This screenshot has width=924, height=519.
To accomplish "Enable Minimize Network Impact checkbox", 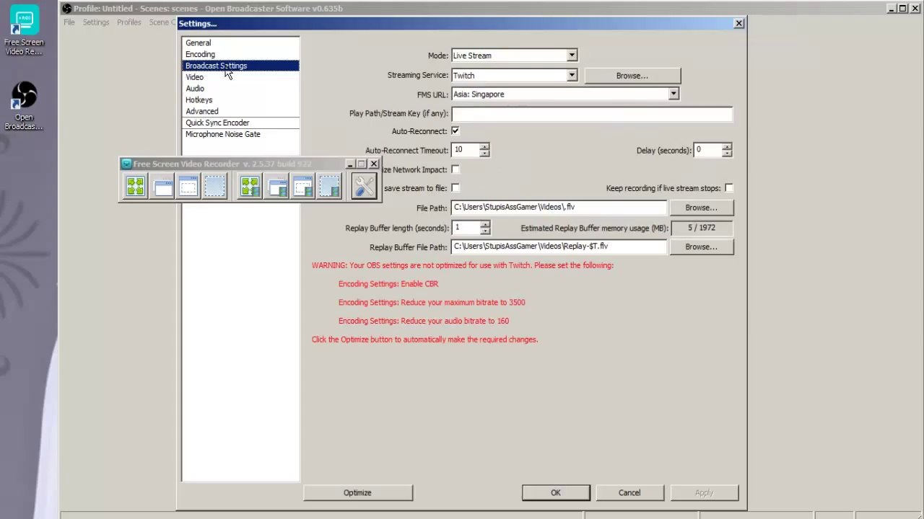I will 456,169.
